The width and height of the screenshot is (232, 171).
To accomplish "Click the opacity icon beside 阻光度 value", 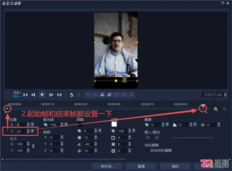I will (x=46, y=125).
